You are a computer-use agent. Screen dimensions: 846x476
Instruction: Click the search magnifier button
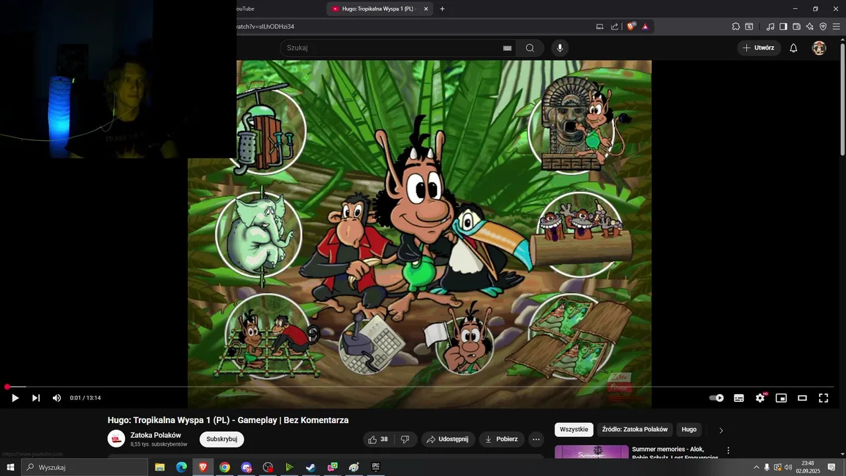(530, 48)
